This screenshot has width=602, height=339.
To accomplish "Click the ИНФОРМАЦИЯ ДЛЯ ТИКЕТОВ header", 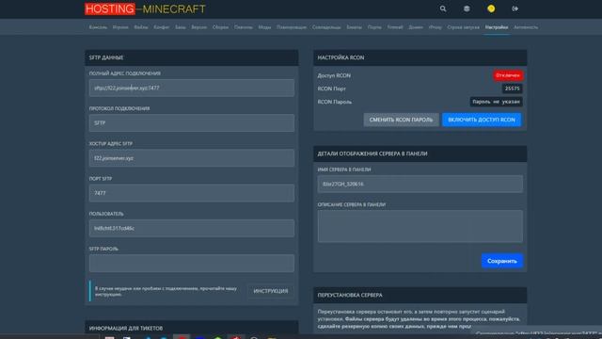I will pos(192,329).
